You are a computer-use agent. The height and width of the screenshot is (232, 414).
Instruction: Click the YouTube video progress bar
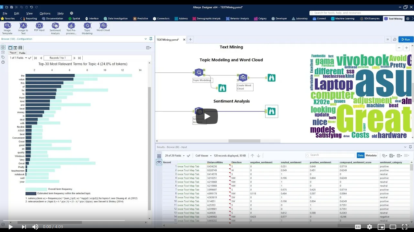tap(207, 221)
